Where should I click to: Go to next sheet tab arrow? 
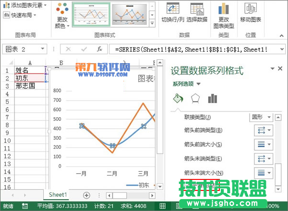coord(24,195)
